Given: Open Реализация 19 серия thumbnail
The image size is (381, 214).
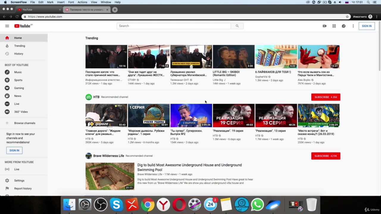Looking at the screenshot, I should pyautogui.click(x=234, y=115).
